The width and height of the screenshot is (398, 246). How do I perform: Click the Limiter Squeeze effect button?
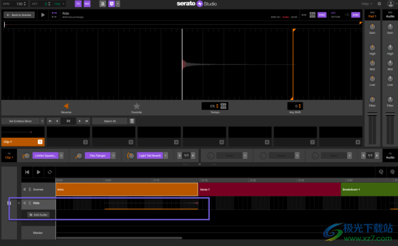pyautogui.click(x=46, y=156)
